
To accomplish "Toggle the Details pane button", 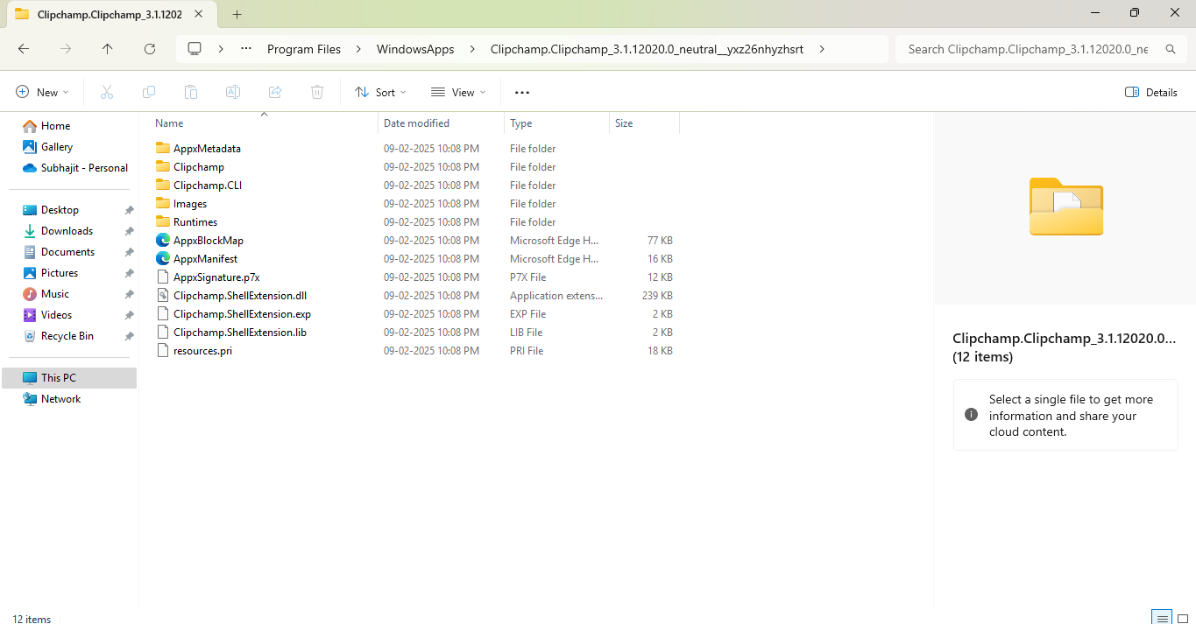I will click(1151, 92).
